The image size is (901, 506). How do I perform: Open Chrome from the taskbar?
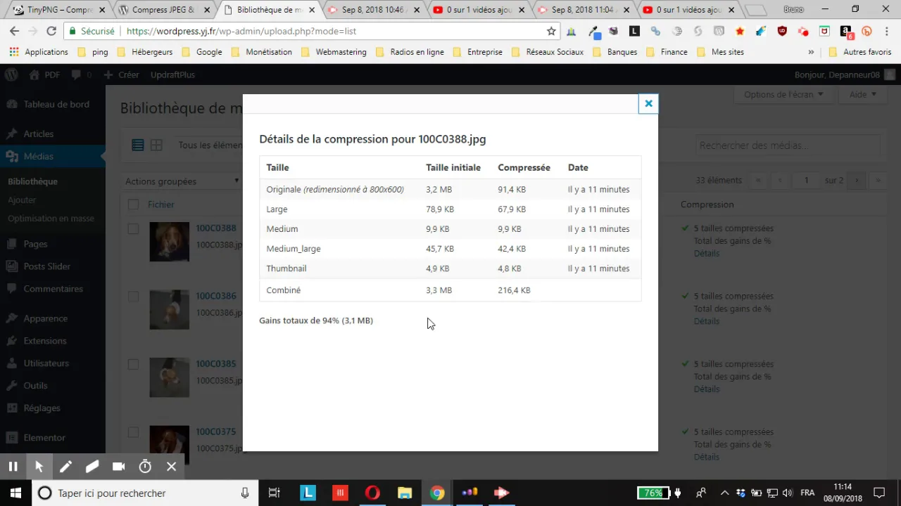437,493
